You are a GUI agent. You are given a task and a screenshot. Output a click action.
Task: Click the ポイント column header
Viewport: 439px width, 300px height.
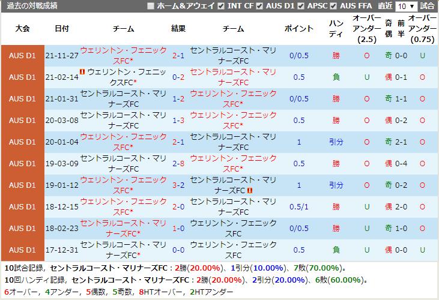298,29
